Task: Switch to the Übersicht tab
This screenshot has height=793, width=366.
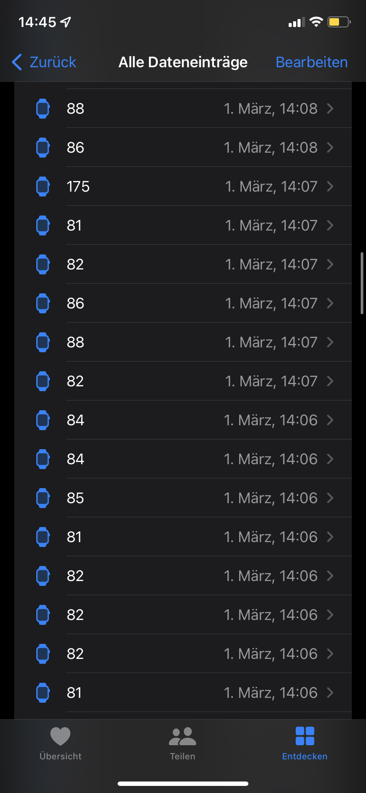Action: pyautogui.click(x=61, y=743)
